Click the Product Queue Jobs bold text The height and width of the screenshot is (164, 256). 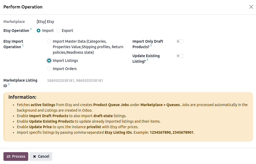point(111,105)
